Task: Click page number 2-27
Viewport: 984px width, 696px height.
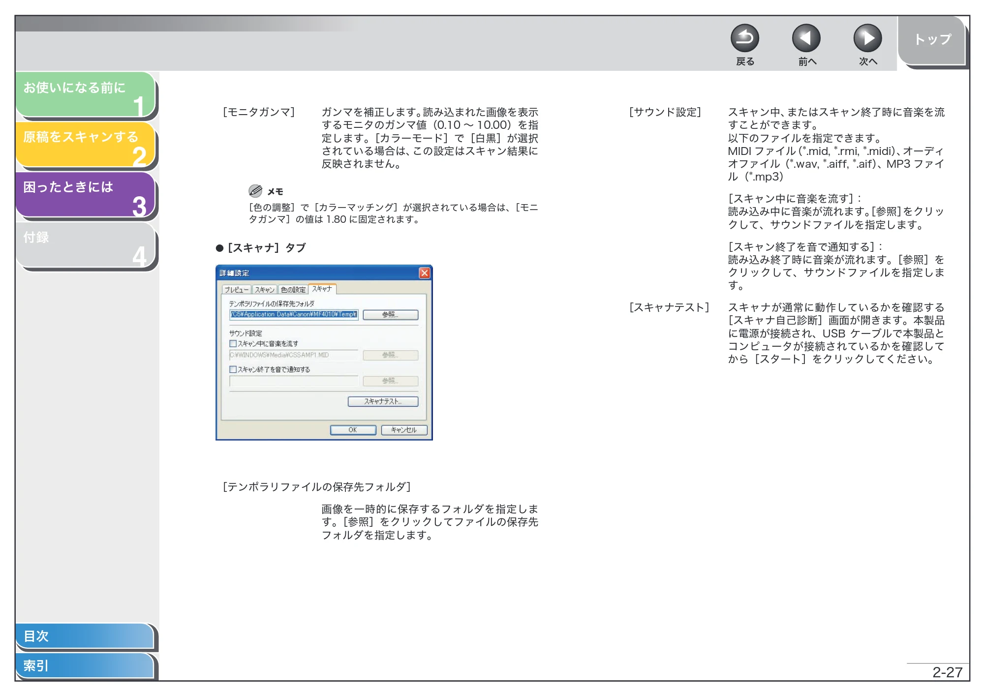Action: [x=948, y=672]
